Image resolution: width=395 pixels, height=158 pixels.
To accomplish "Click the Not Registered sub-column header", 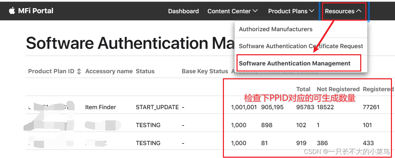I will 338,89.
